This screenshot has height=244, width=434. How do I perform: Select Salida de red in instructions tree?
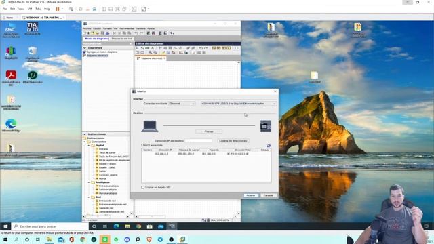click(x=106, y=208)
